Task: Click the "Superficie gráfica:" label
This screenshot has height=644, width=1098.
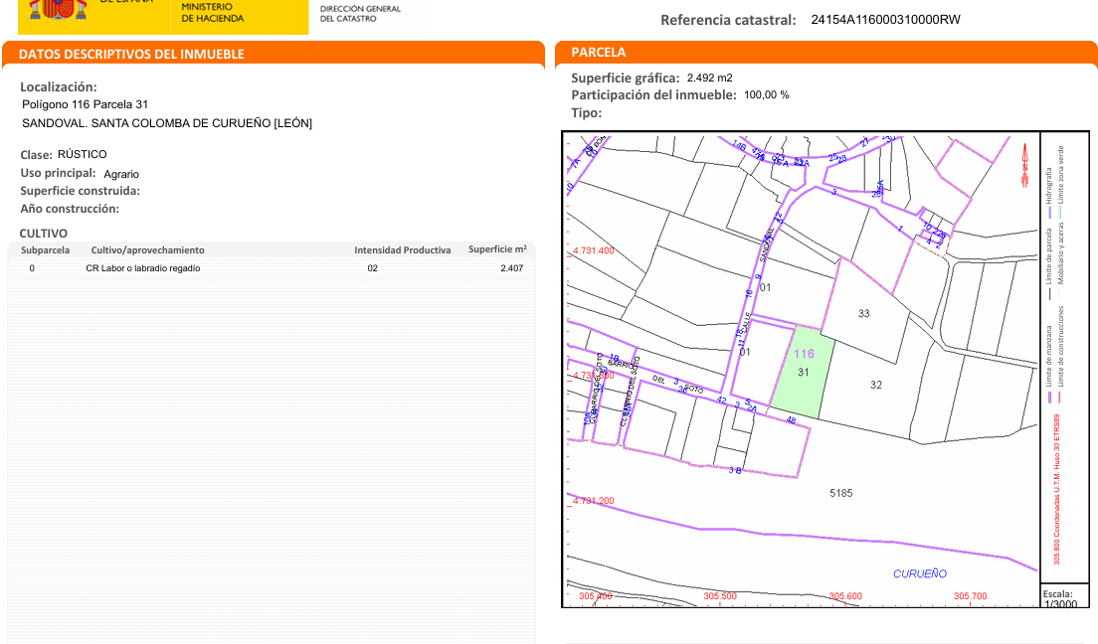Action: pos(626,78)
